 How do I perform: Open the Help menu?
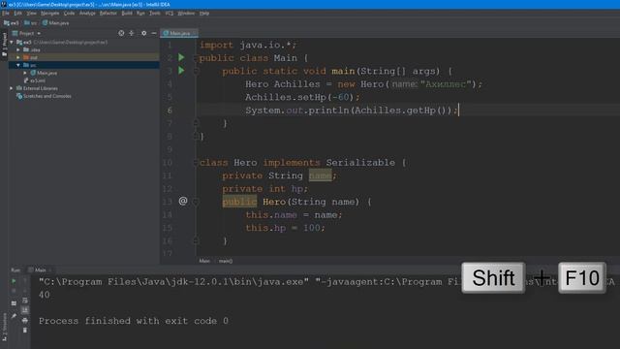pos(204,13)
